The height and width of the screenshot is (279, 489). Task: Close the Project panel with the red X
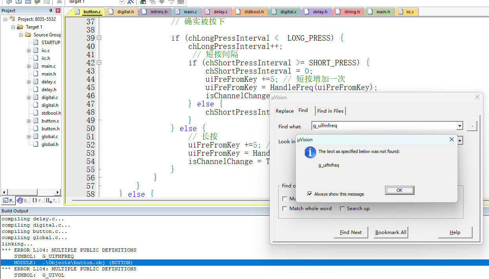pyautogui.click(x=58, y=11)
